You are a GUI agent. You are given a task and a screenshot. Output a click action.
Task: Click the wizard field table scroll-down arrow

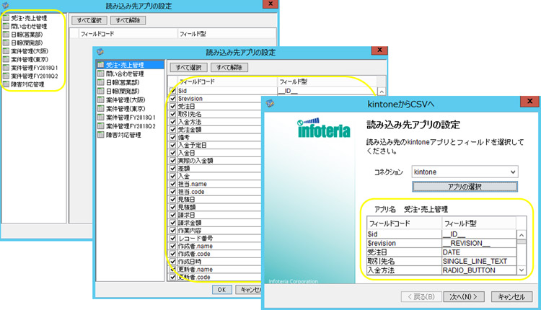(522, 270)
